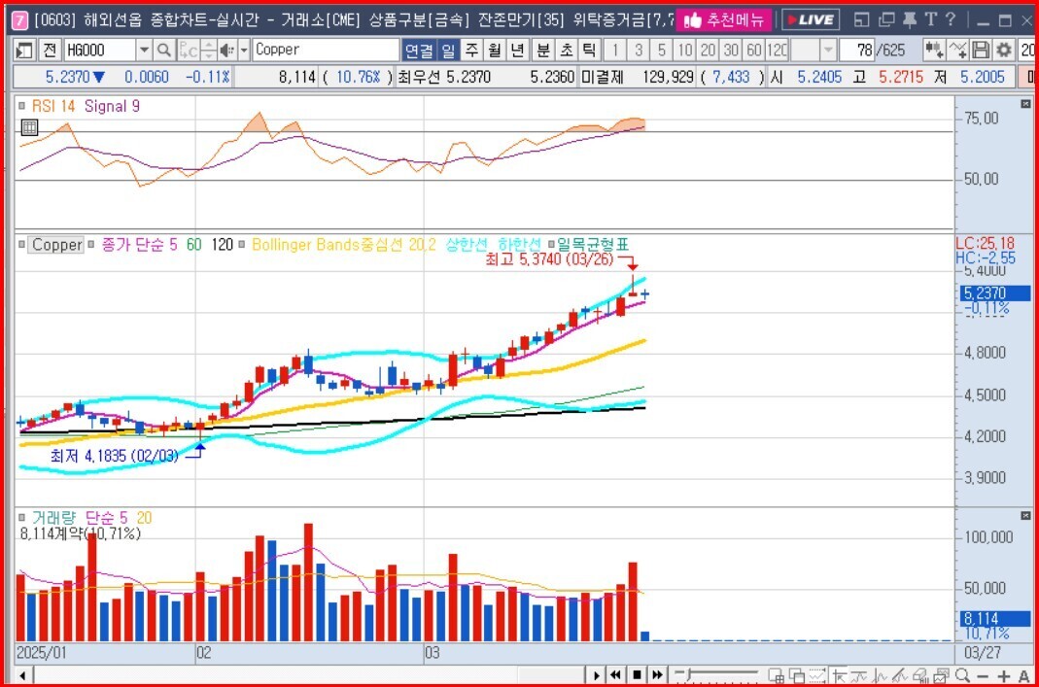Open chart settings gear icon

click(x=1003, y=50)
